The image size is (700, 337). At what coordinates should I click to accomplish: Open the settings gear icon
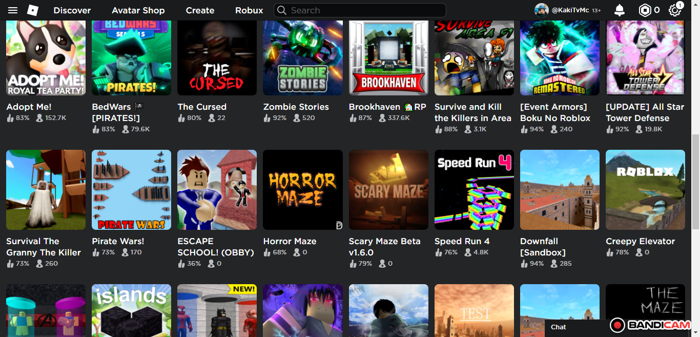point(675,10)
